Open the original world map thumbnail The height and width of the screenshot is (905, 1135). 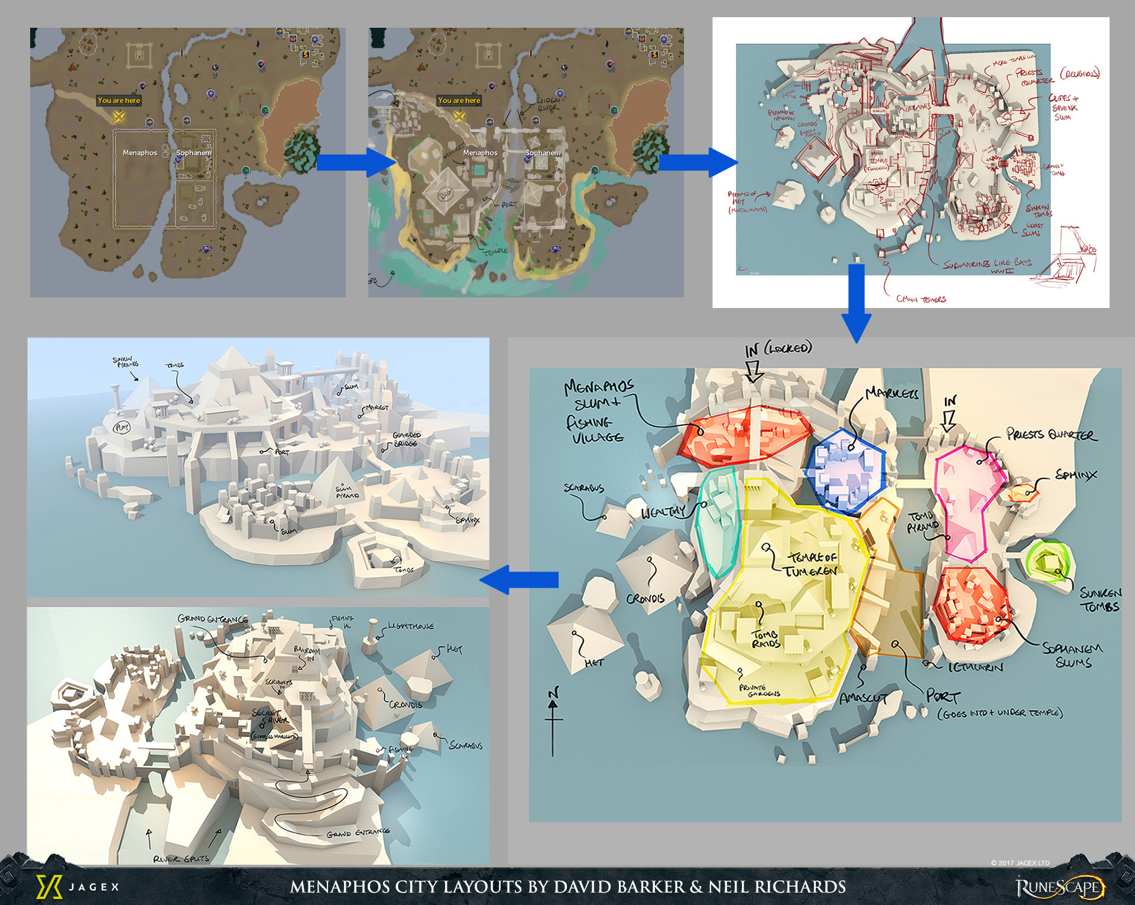188,163
